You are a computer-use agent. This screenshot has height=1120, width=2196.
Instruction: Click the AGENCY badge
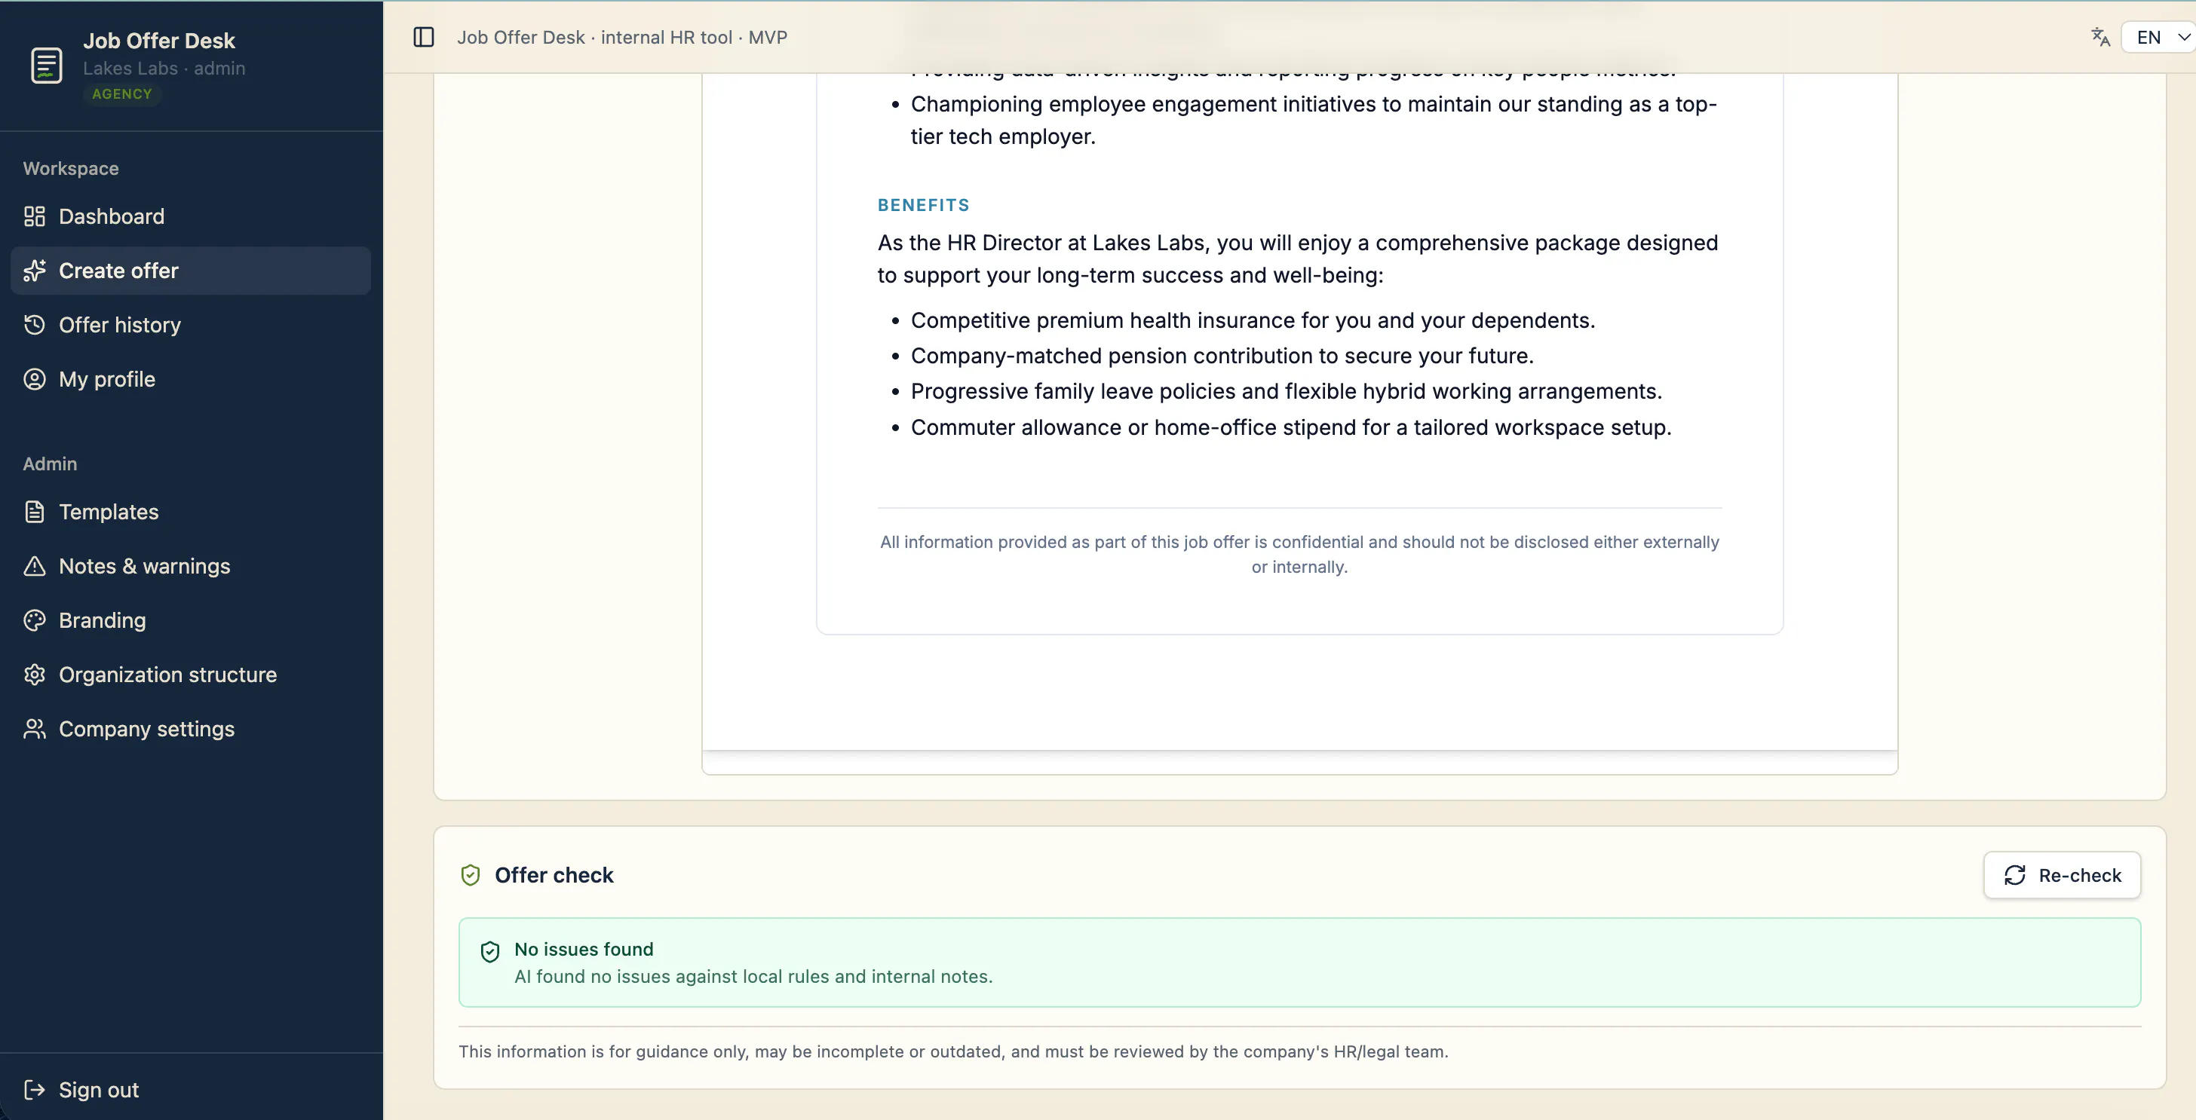(122, 94)
